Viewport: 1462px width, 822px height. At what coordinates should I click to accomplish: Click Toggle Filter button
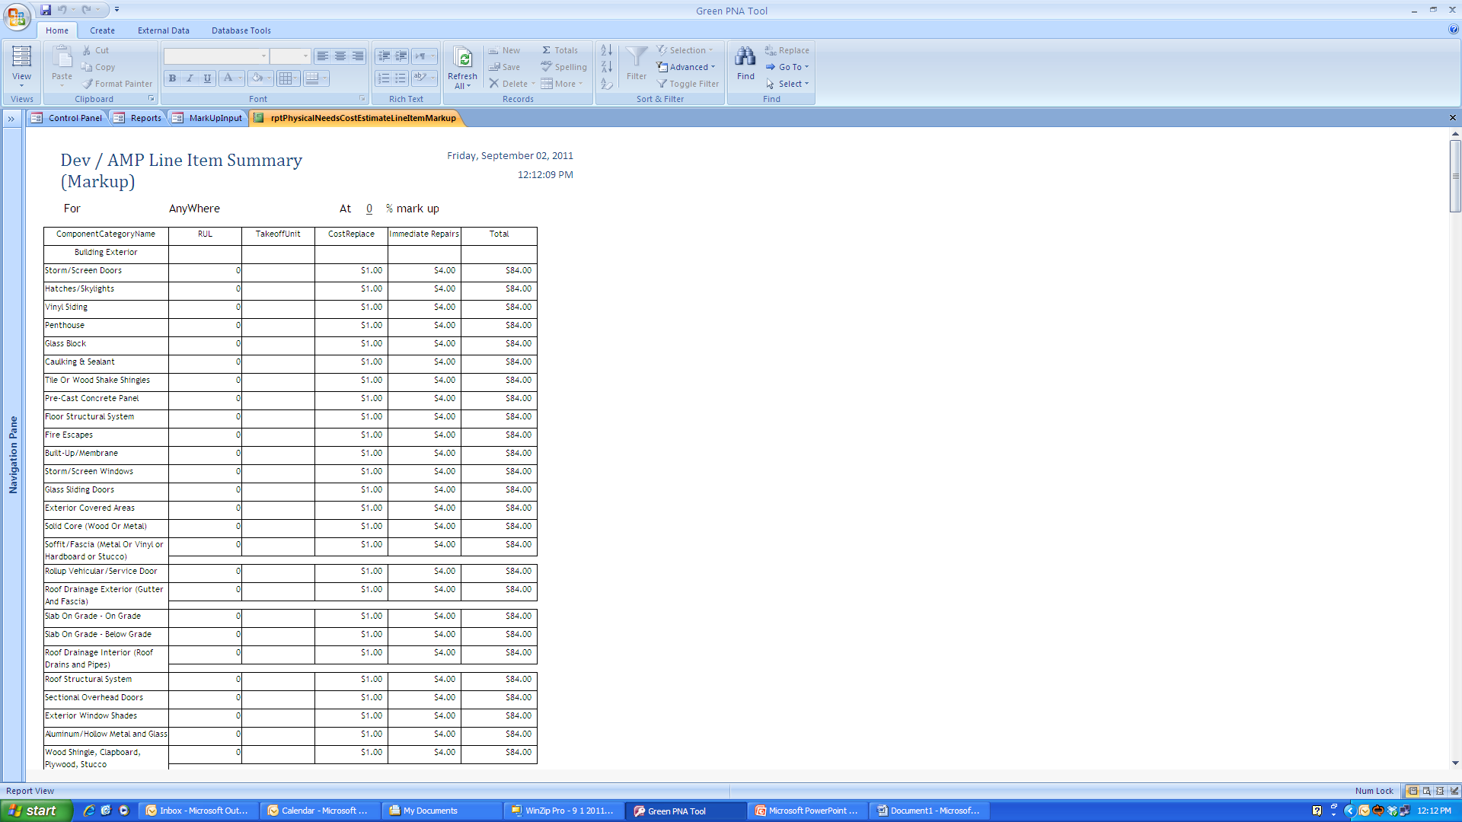click(688, 84)
